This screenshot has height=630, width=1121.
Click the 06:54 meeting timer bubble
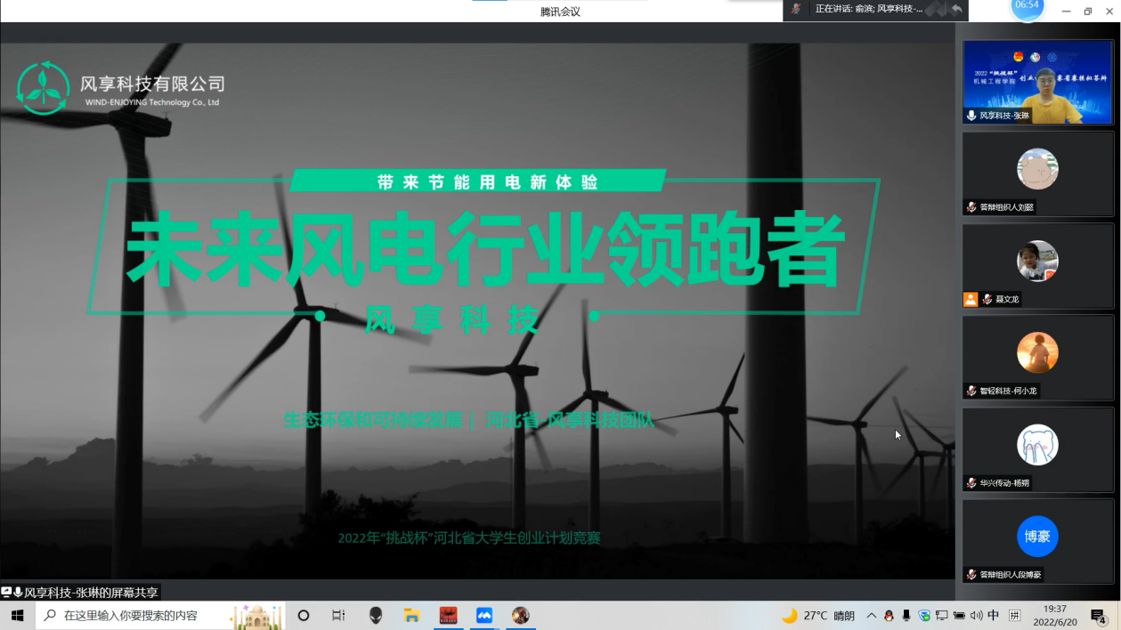click(x=1027, y=7)
